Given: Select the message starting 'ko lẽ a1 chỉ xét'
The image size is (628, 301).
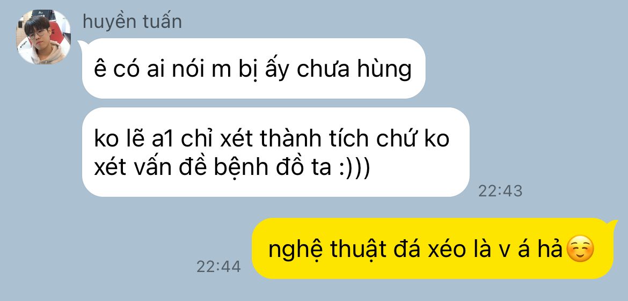Looking at the screenshot, I should [x=275, y=152].
